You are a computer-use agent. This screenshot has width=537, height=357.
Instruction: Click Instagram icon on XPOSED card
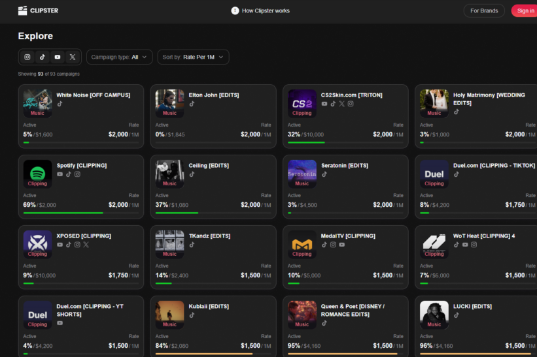click(x=77, y=245)
